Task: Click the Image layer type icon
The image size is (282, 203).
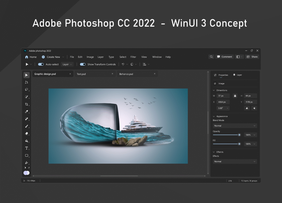Action: (215, 83)
